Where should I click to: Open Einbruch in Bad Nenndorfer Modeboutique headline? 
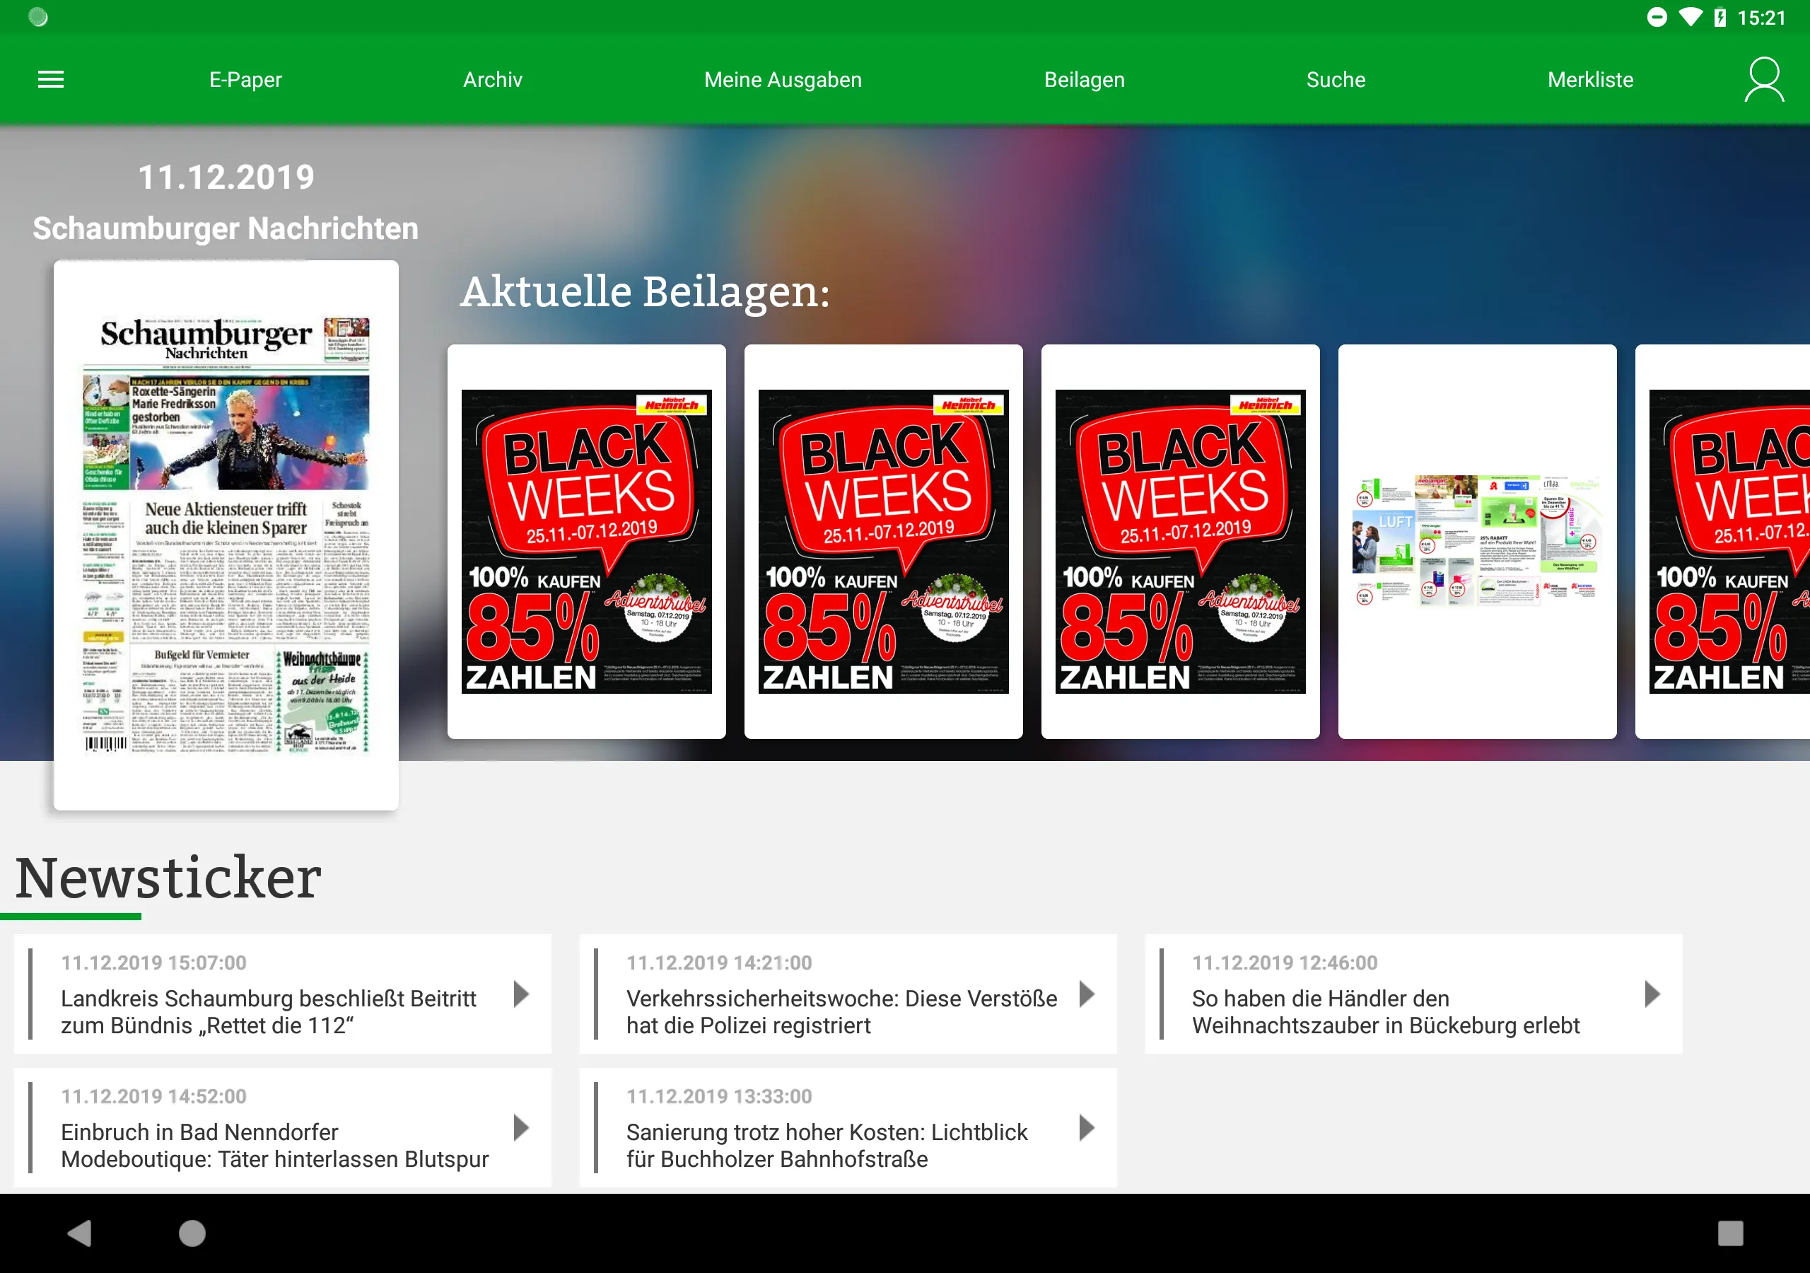click(x=275, y=1145)
